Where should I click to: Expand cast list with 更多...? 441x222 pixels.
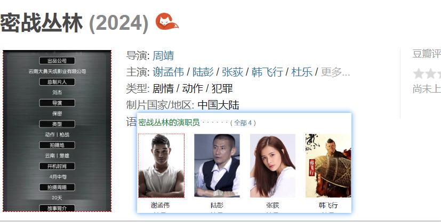pyautogui.click(x=335, y=72)
